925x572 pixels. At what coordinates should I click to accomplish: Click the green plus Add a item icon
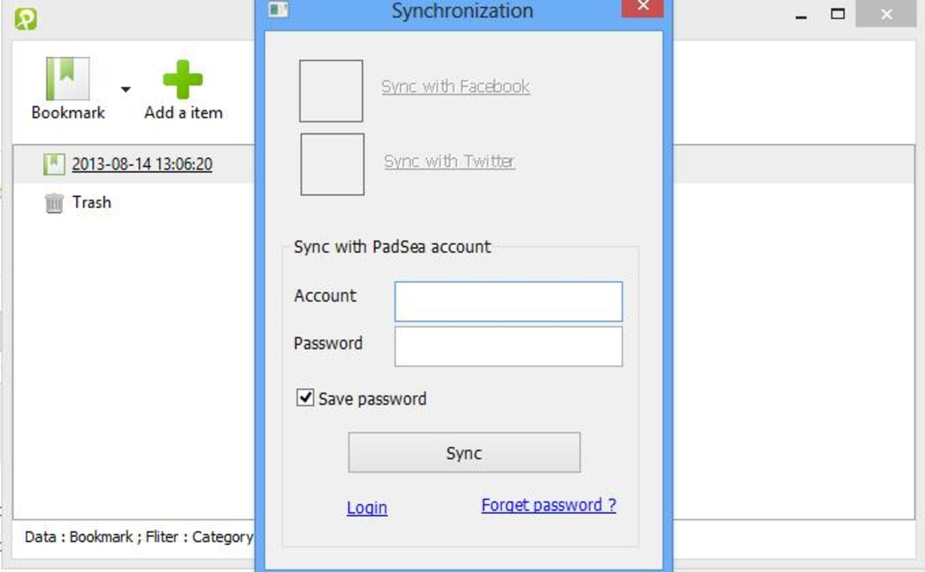[x=183, y=79]
